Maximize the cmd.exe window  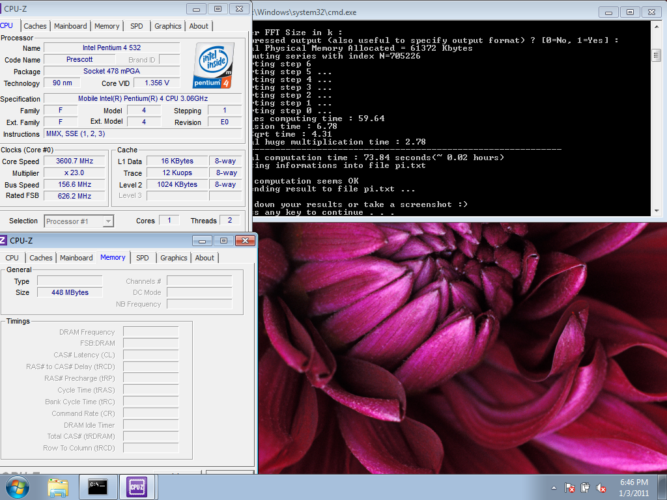[x=630, y=12]
